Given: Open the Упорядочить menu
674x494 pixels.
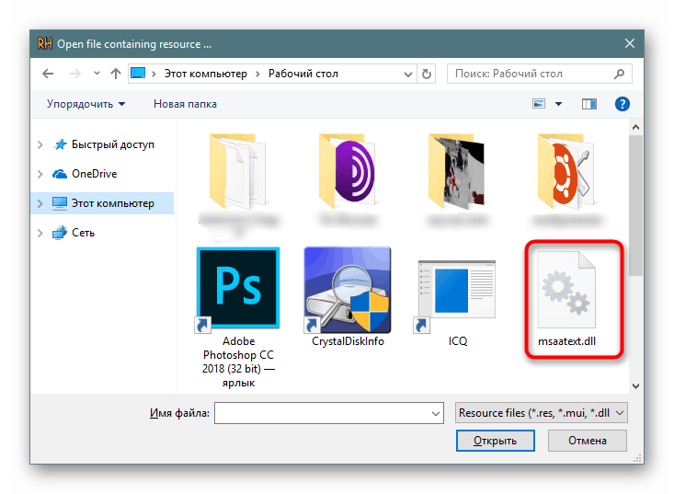Looking at the screenshot, I should (x=86, y=104).
